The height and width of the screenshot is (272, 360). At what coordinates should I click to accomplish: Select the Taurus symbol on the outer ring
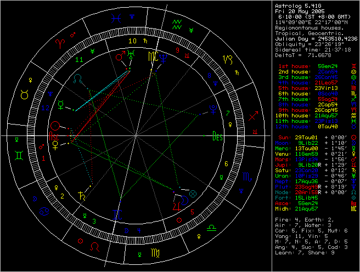pos(25,94)
